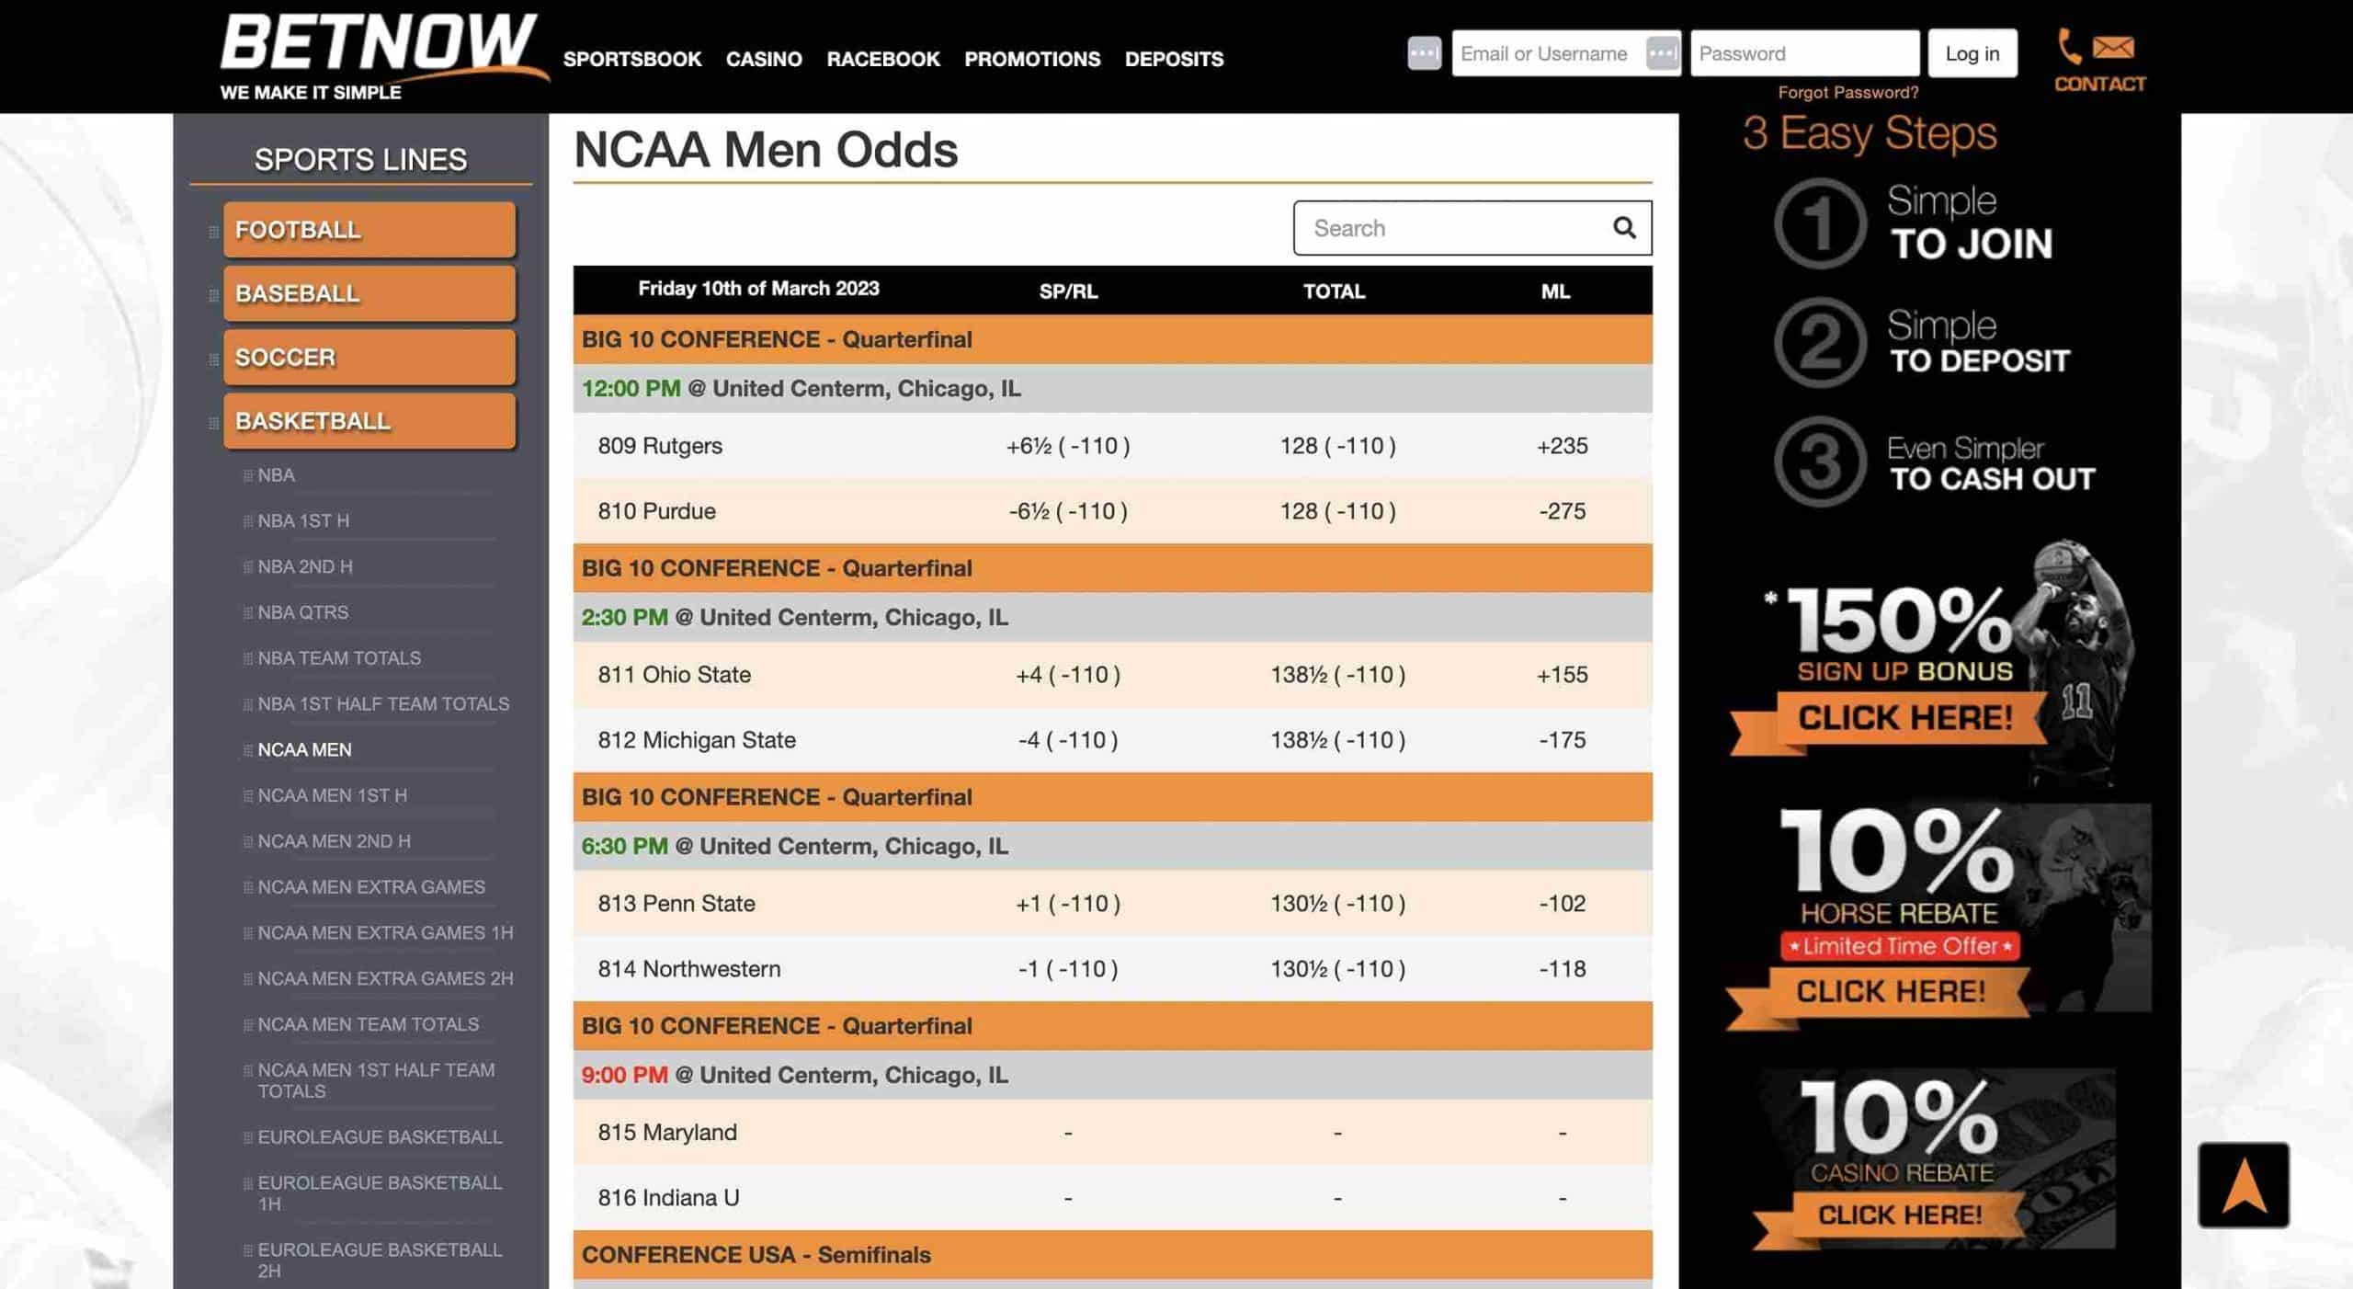The height and width of the screenshot is (1289, 2353).
Task: Open the Deposits menu
Action: point(1174,59)
